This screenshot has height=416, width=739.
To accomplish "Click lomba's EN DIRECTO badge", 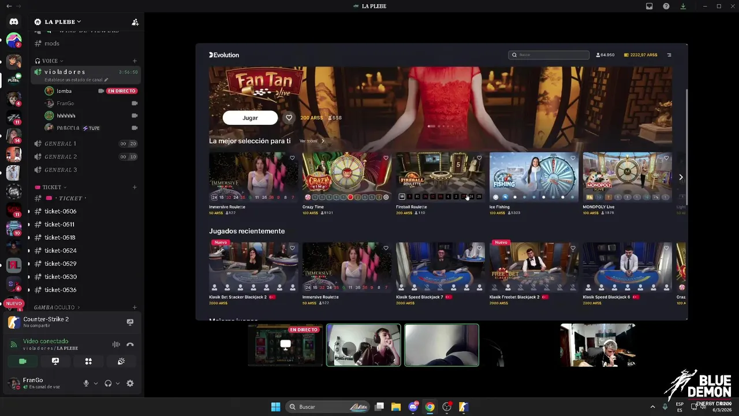I will point(122,91).
